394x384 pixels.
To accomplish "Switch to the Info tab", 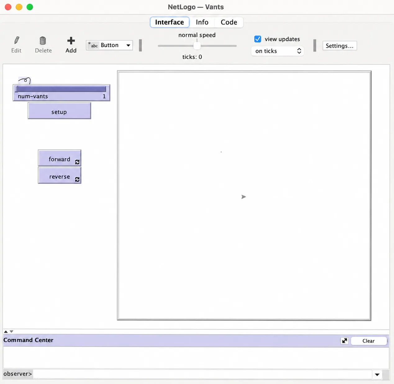I will pos(202,22).
